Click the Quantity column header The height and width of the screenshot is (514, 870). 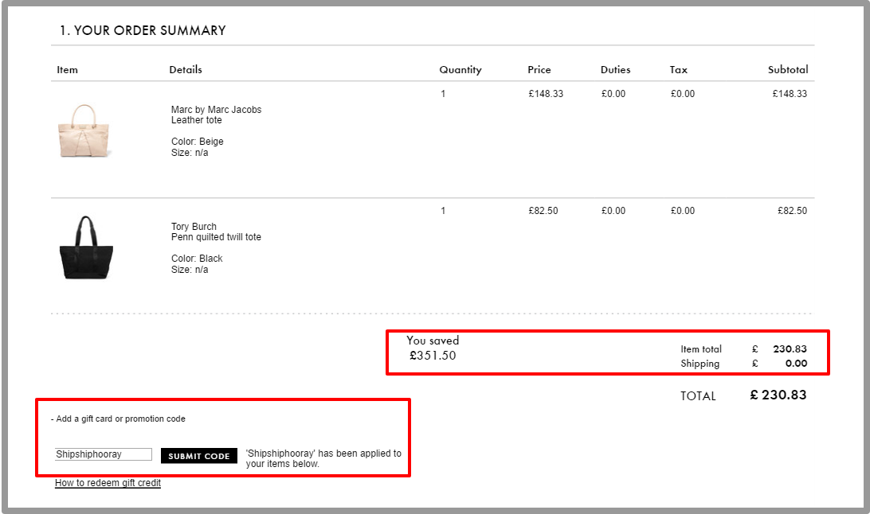coord(460,70)
